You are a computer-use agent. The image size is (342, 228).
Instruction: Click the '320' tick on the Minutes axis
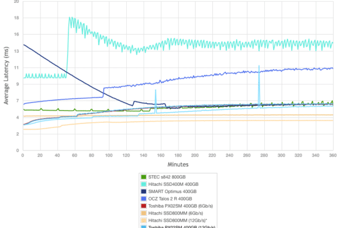[298, 156]
